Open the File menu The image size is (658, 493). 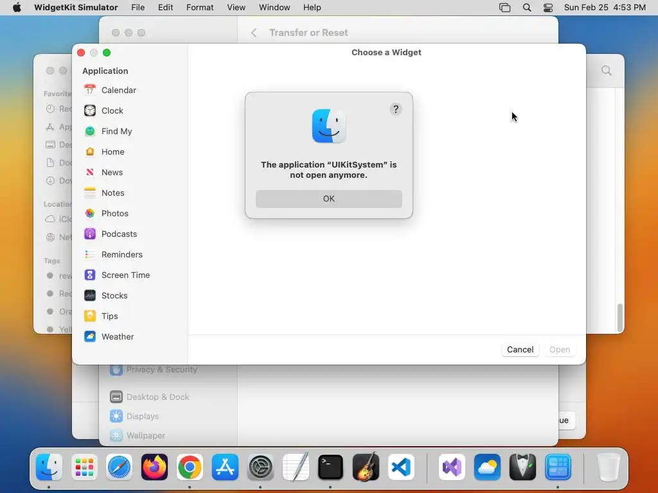[138, 8]
